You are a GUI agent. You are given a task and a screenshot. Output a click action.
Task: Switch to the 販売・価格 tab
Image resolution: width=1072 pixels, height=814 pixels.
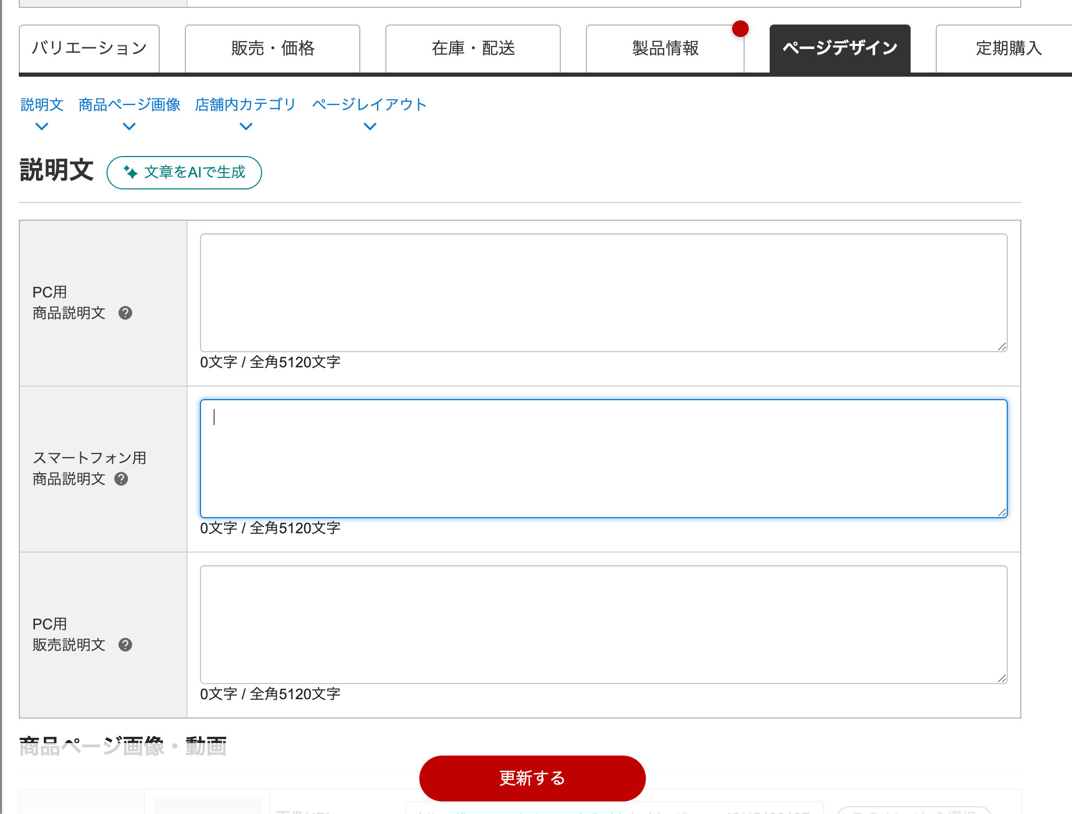coord(272,48)
